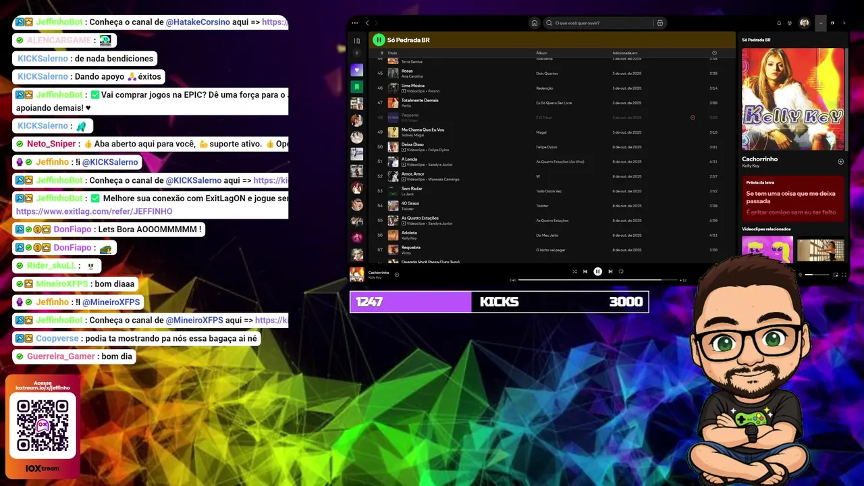Open the first related video clip thumbnail
864x486 pixels.
click(767, 249)
